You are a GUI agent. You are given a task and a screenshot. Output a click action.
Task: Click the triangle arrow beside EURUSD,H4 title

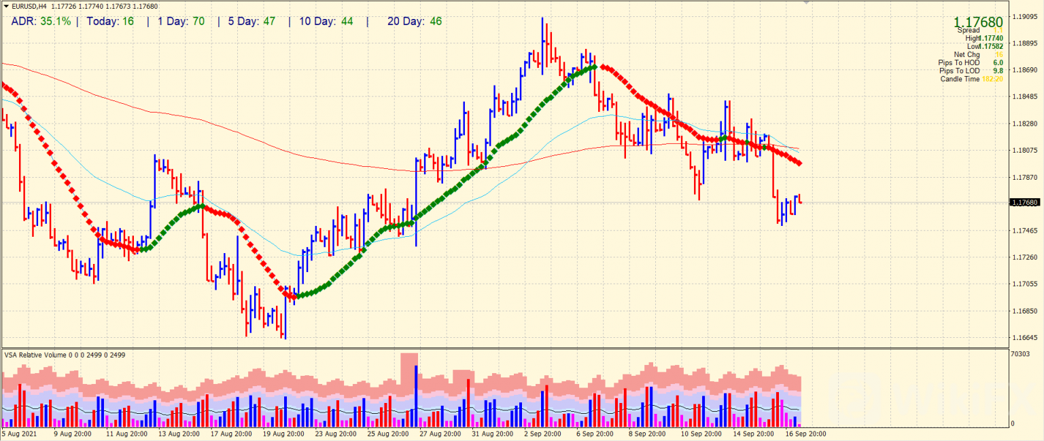pyautogui.click(x=5, y=6)
